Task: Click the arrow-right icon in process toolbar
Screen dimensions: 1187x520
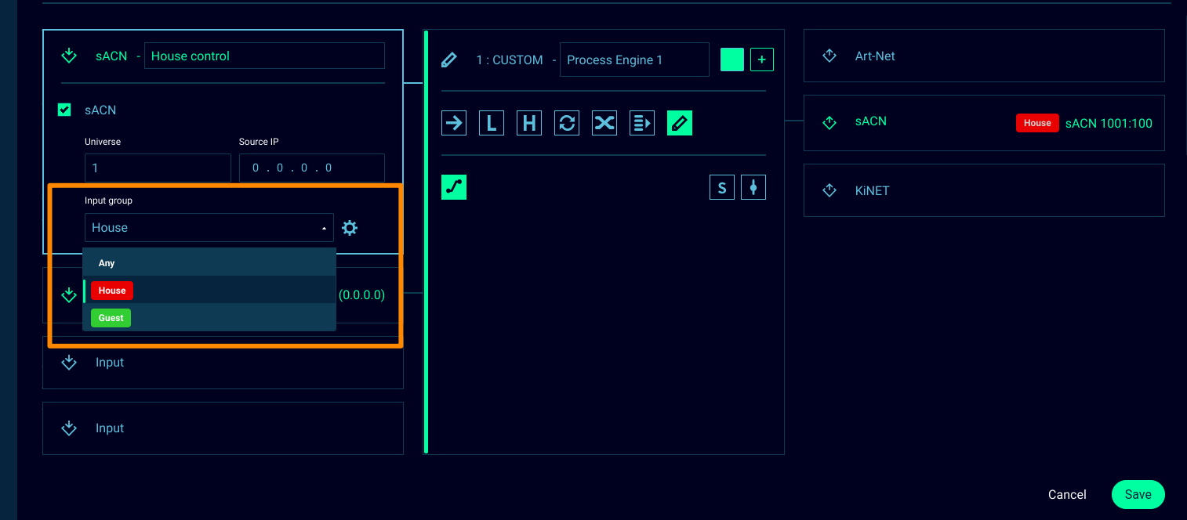Action: click(454, 123)
